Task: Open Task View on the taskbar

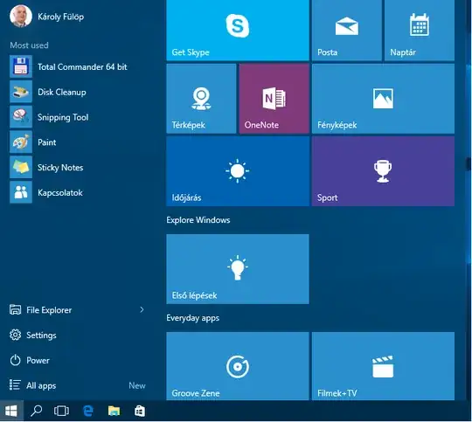Action: coord(61,411)
